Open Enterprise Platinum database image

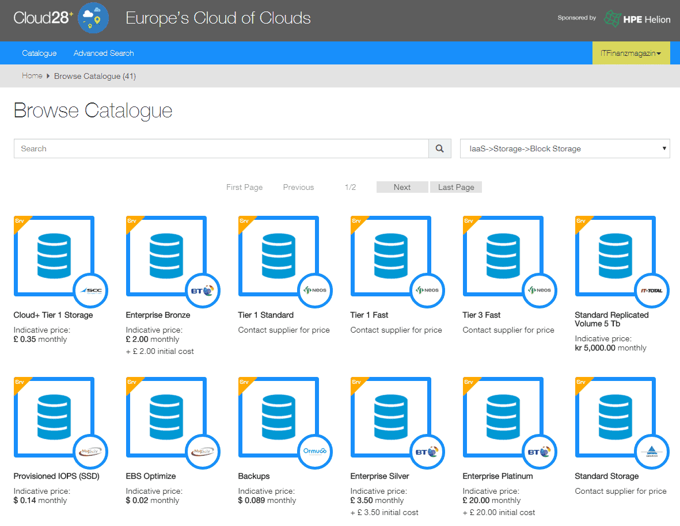tap(503, 417)
